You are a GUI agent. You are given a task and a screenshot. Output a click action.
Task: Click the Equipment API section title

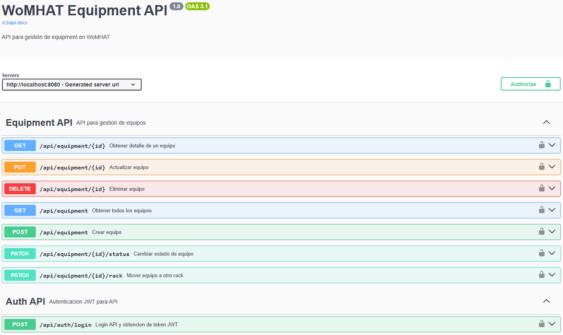coord(39,123)
